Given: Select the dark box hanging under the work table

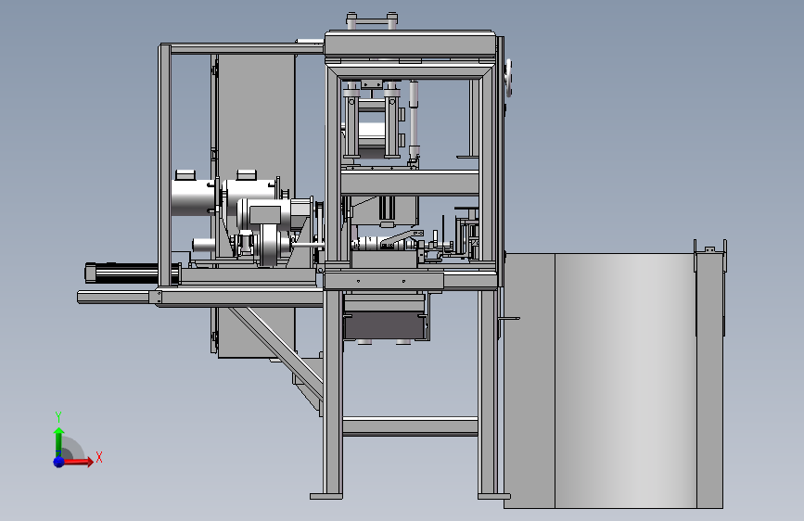Looking at the screenshot, I should [x=386, y=326].
